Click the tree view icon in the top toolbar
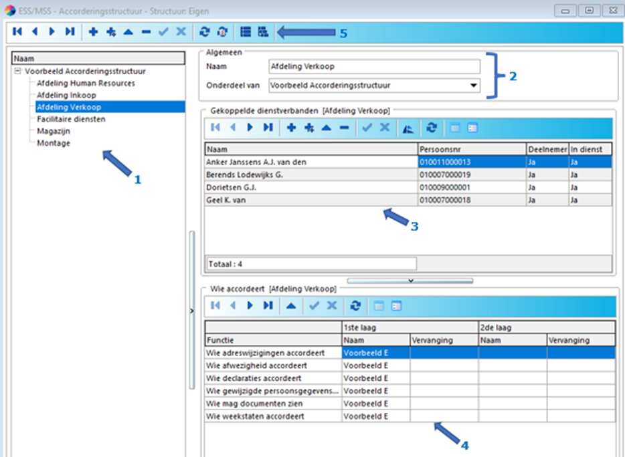This screenshot has width=625, height=457. (263, 31)
